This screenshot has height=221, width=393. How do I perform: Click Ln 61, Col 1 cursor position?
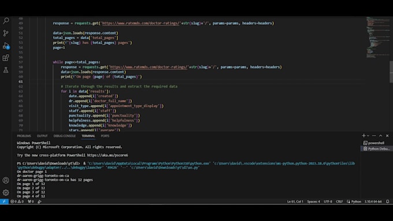[295, 201]
